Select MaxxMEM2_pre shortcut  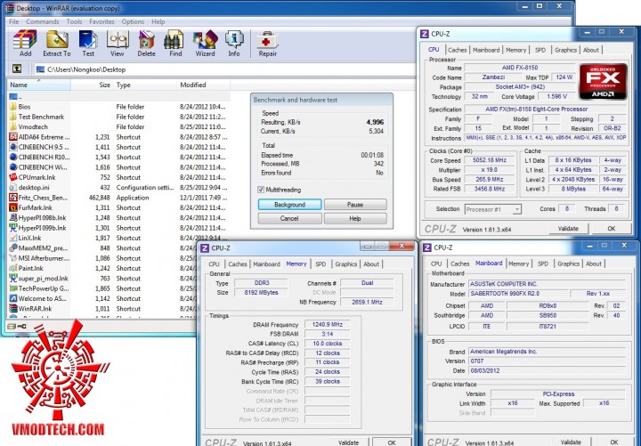(x=38, y=248)
